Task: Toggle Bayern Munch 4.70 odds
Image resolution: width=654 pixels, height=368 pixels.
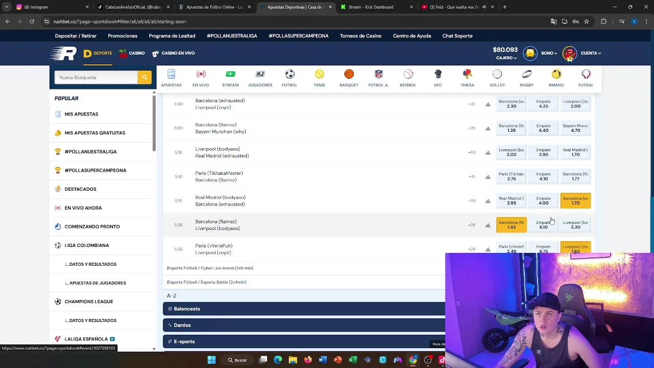Action: pyautogui.click(x=575, y=128)
